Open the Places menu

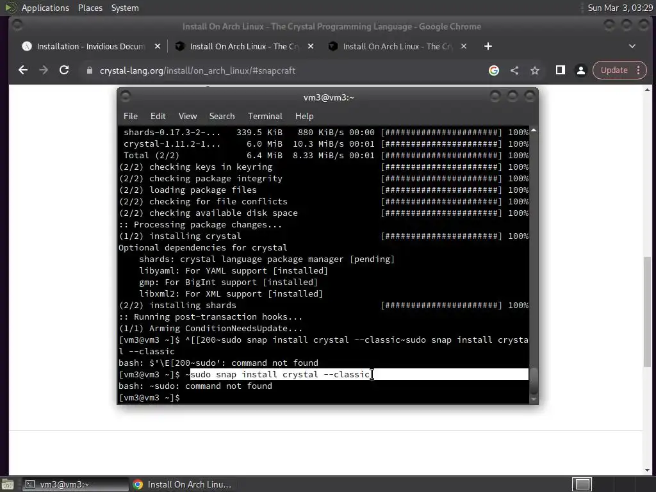pos(90,8)
